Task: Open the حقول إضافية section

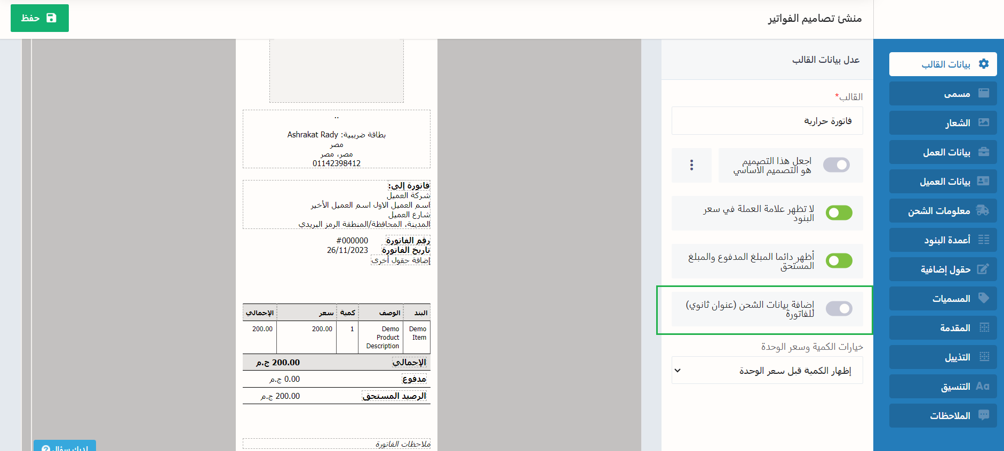Action: pyautogui.click(x=943, y=269)
